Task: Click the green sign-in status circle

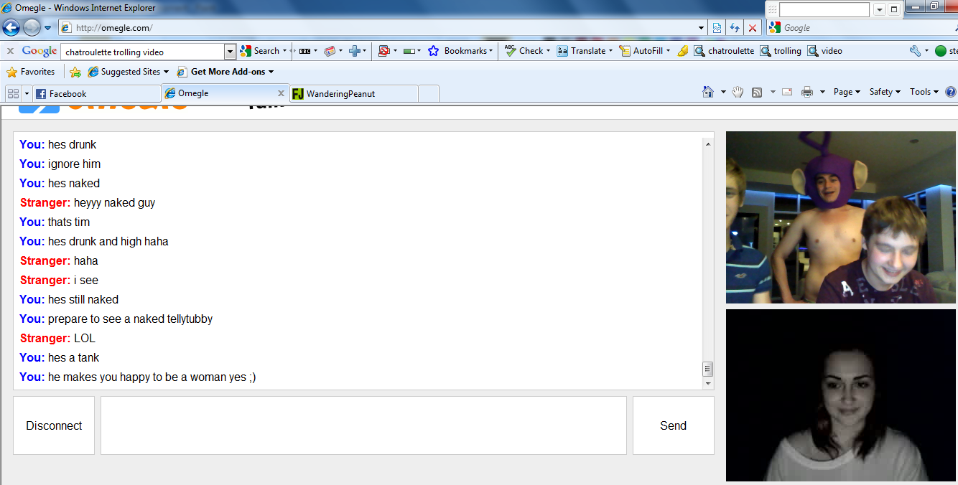Action: coord(940,51)
